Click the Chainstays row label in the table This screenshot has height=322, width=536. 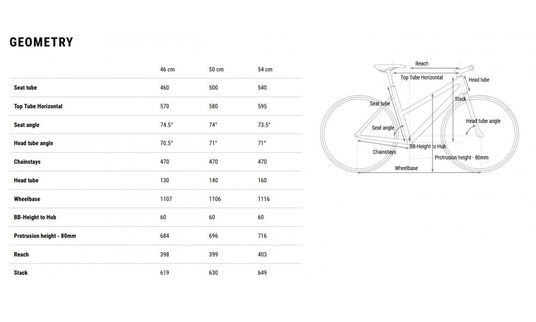click(27, 162)
